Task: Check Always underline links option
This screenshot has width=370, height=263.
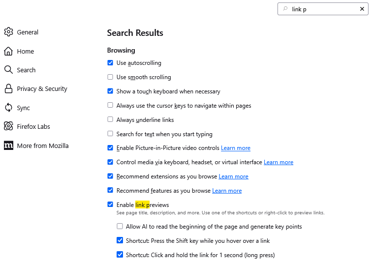Action: click(x=110, y=119)
